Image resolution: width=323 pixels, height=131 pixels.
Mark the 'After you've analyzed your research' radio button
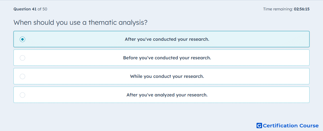point(22,95)
